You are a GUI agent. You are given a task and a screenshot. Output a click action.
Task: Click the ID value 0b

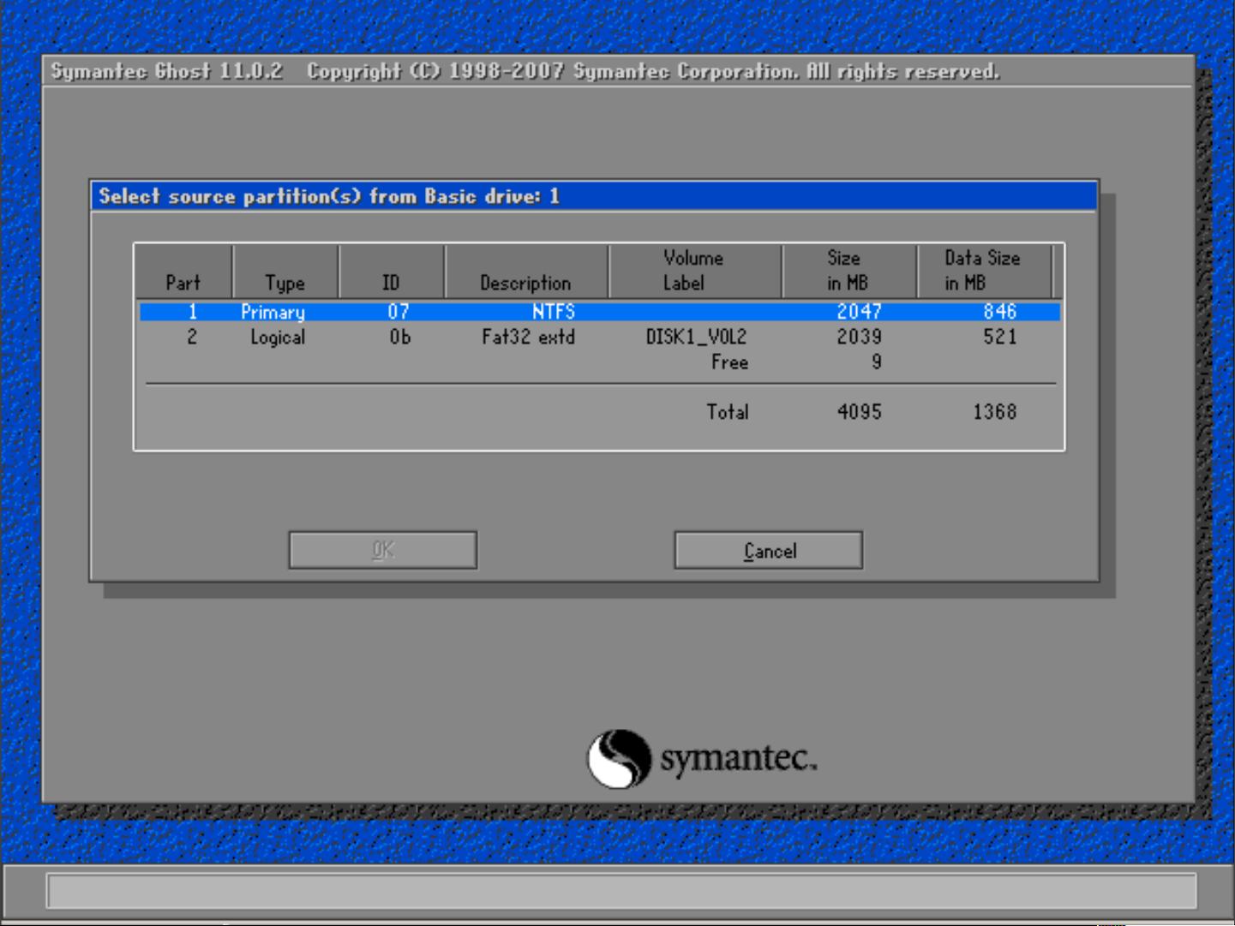(400, 337)
